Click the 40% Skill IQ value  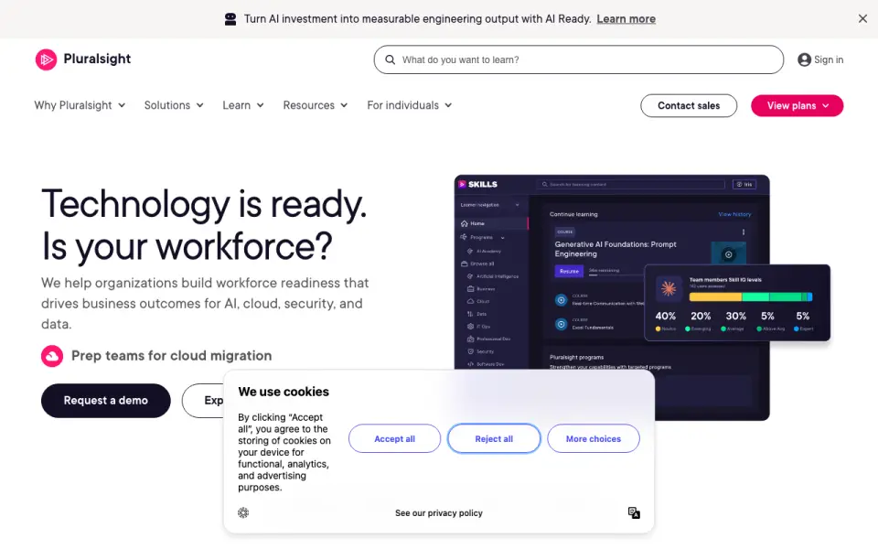[665, 316]
